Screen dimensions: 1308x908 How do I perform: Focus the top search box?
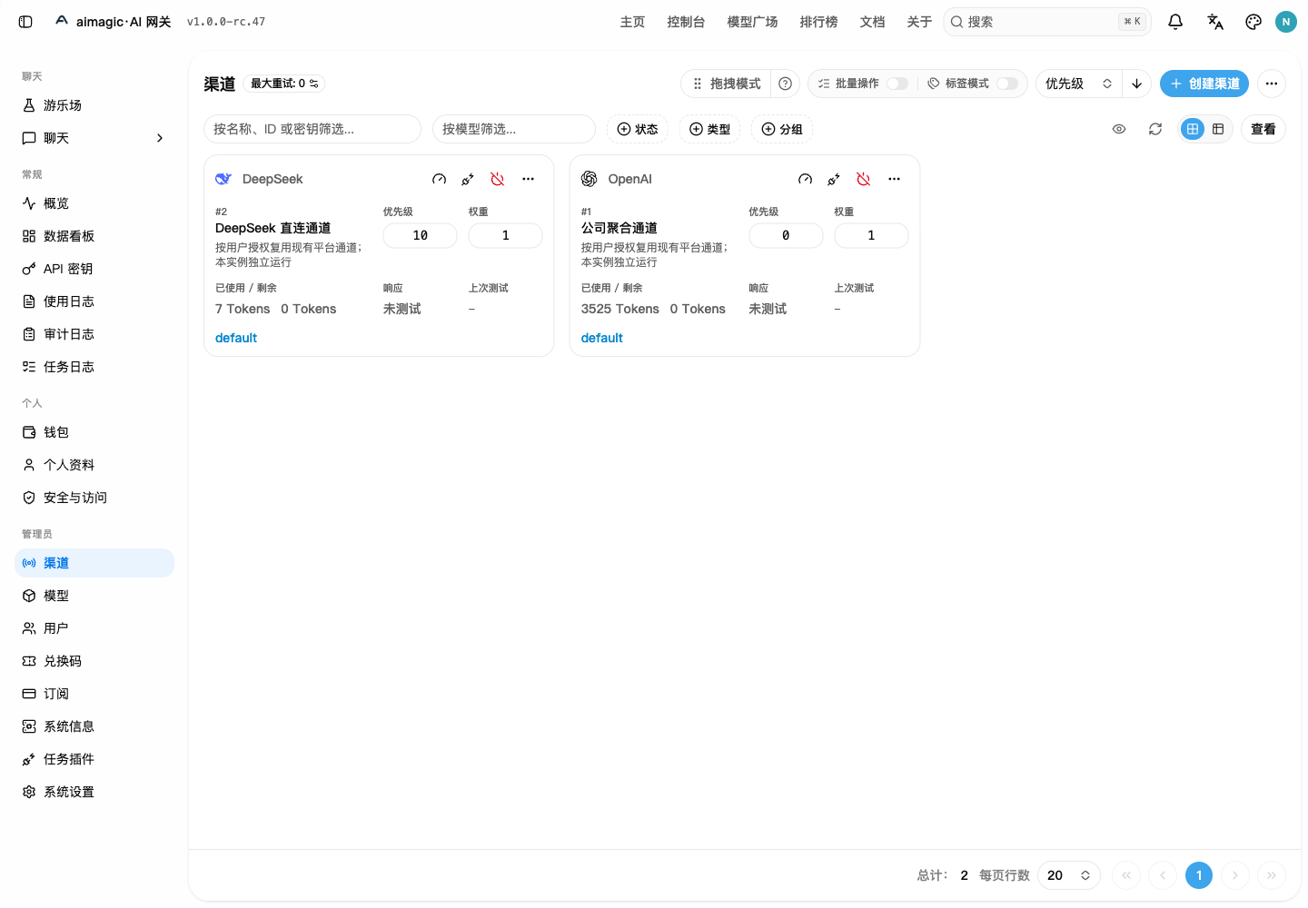tap(1047, 22)
